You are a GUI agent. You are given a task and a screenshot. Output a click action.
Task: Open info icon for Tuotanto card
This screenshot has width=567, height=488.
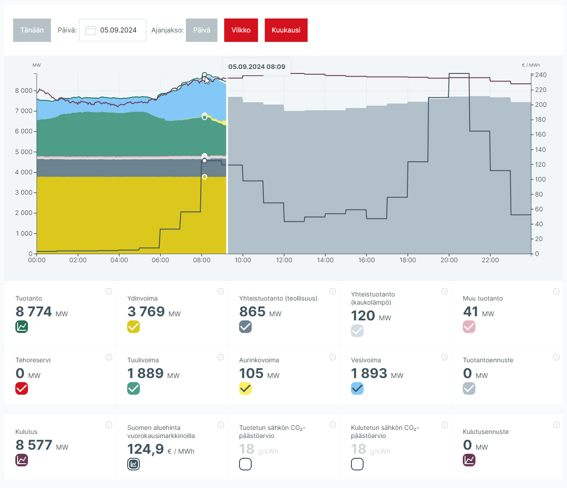click(x=109, y=291)
